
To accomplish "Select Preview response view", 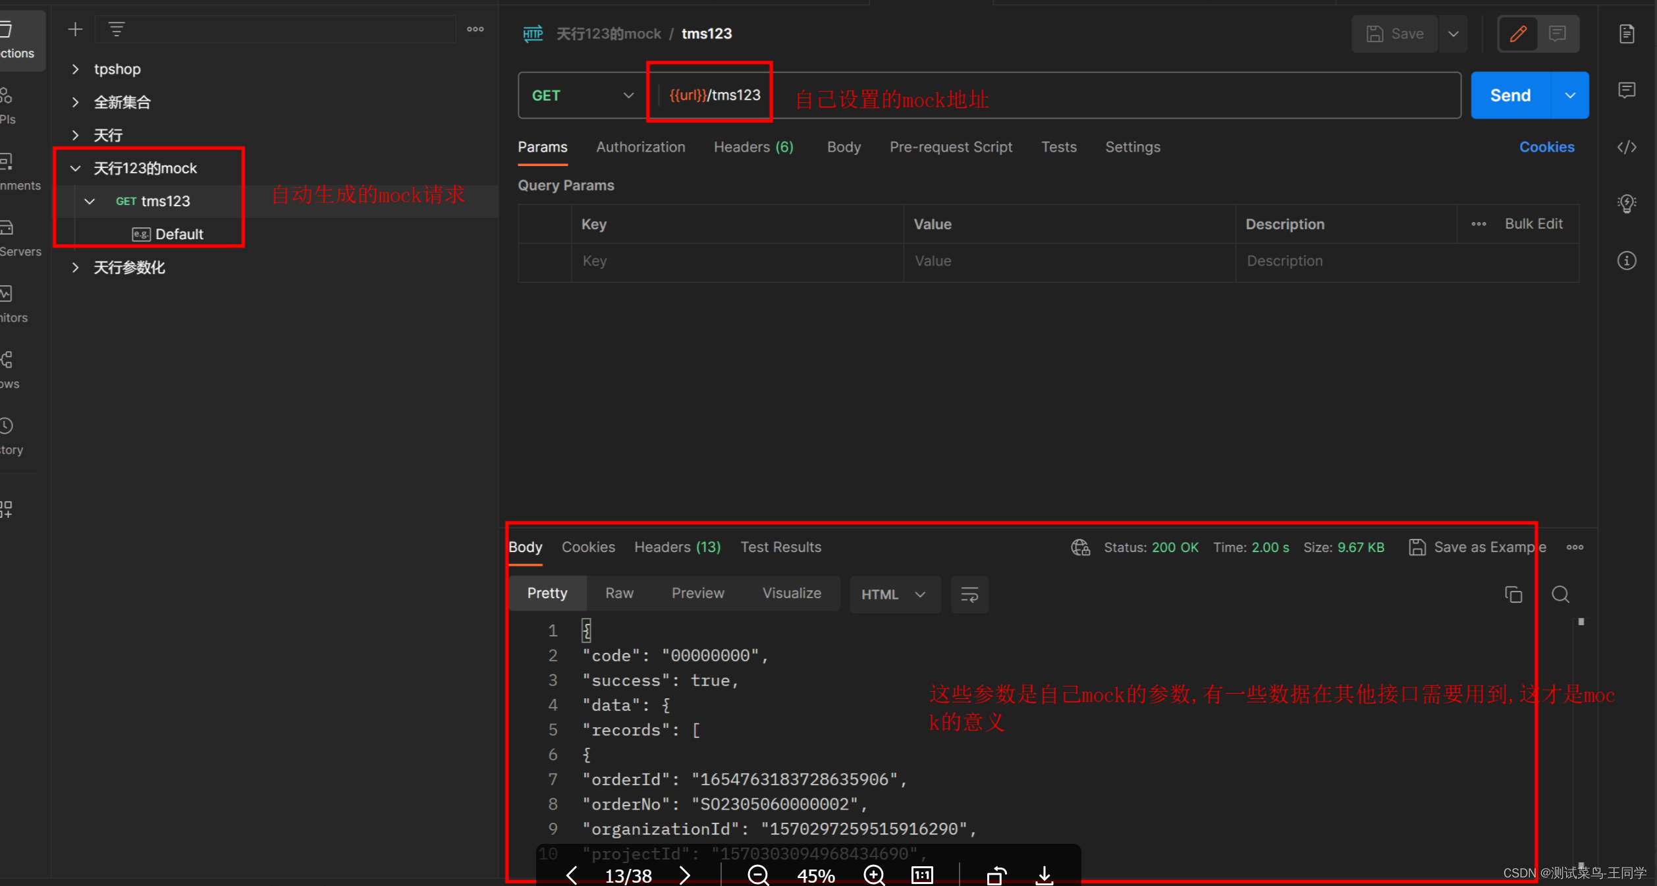I will click(697, 593).
